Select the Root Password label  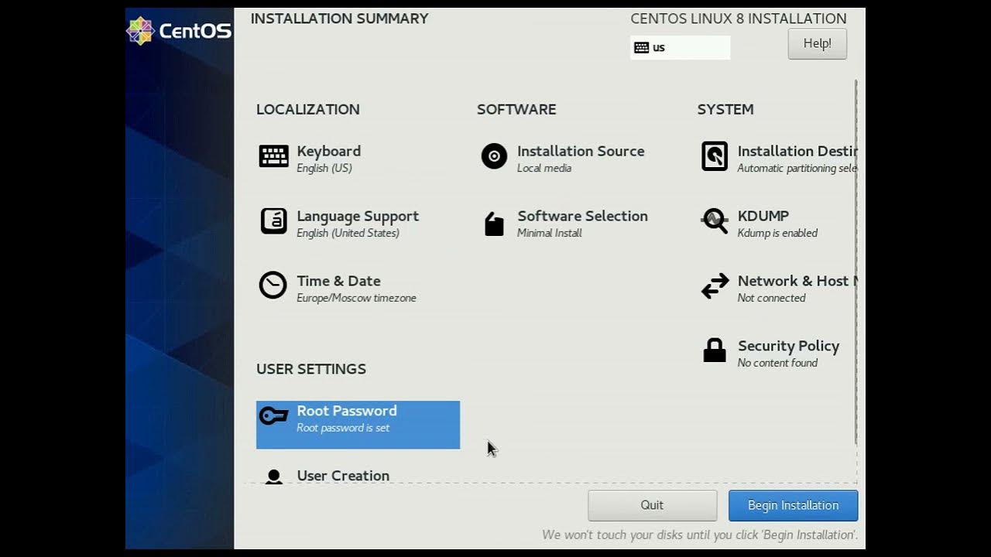[x=347, y=411]
